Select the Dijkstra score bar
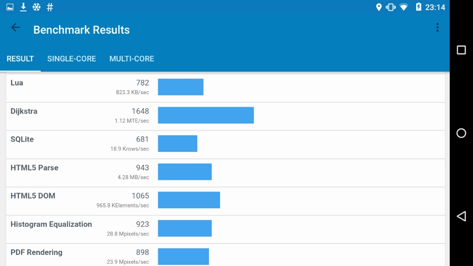 click(206, 115)
